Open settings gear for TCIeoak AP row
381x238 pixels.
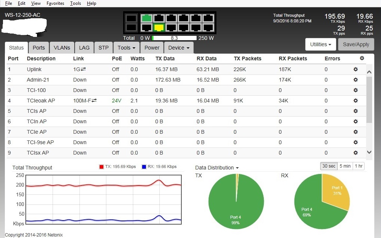(355, 101)
